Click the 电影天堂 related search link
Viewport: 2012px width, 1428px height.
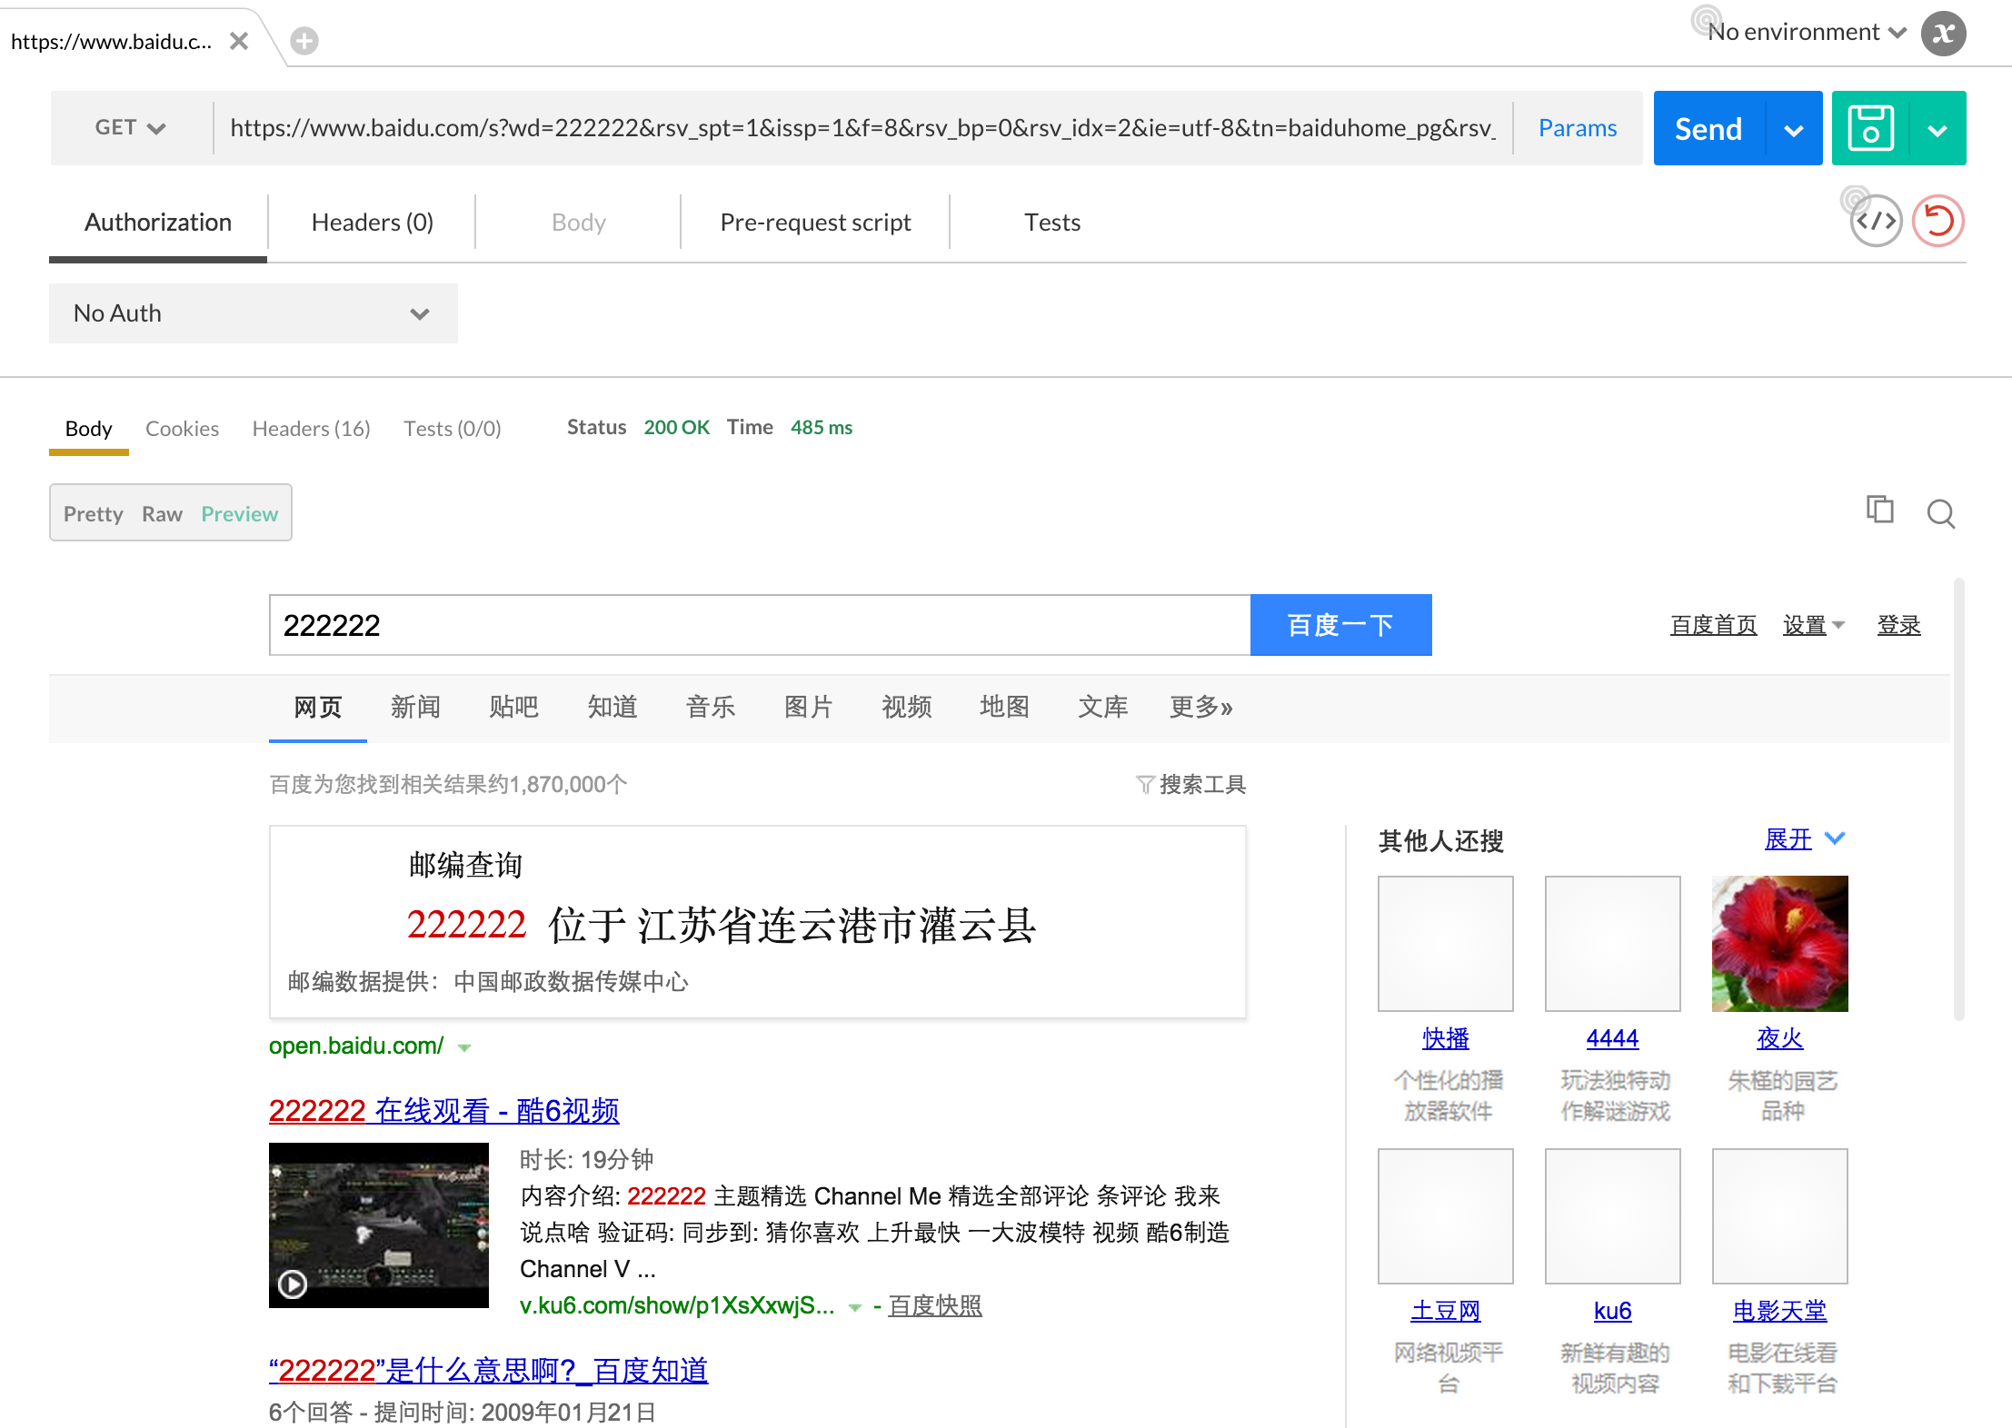[1779, 1311]
